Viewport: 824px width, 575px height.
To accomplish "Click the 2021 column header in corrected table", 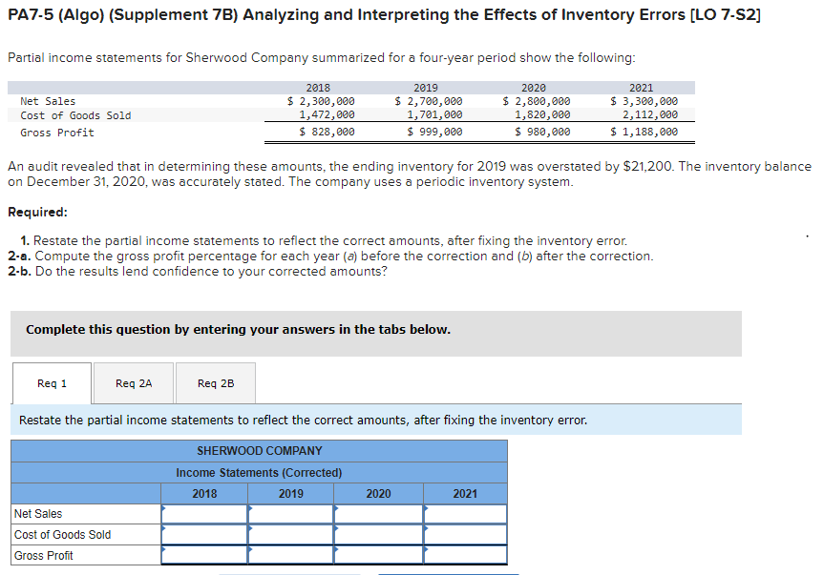I will (464, 493).
